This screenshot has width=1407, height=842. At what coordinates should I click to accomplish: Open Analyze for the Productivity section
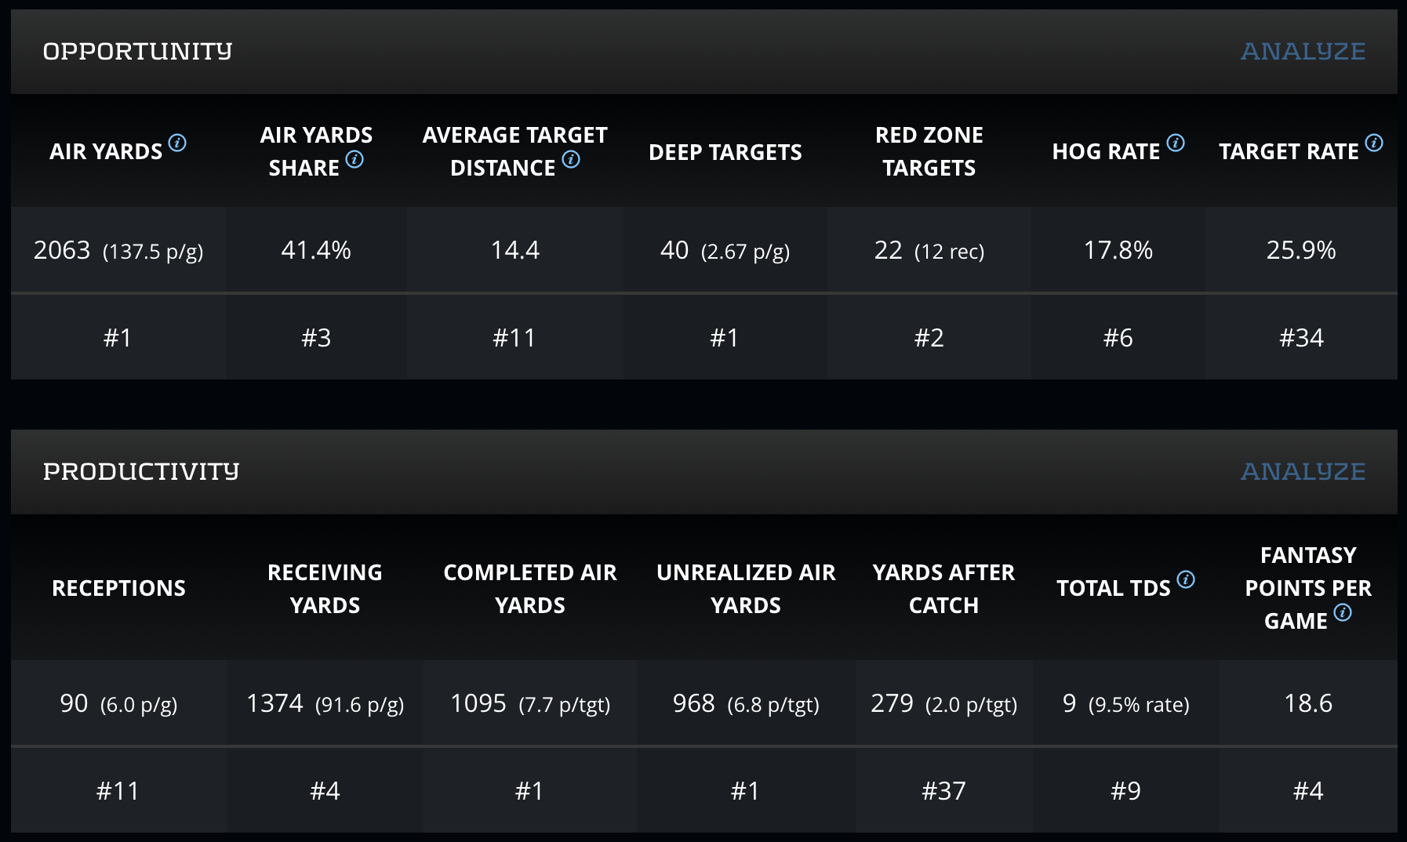coord(1303,472)
